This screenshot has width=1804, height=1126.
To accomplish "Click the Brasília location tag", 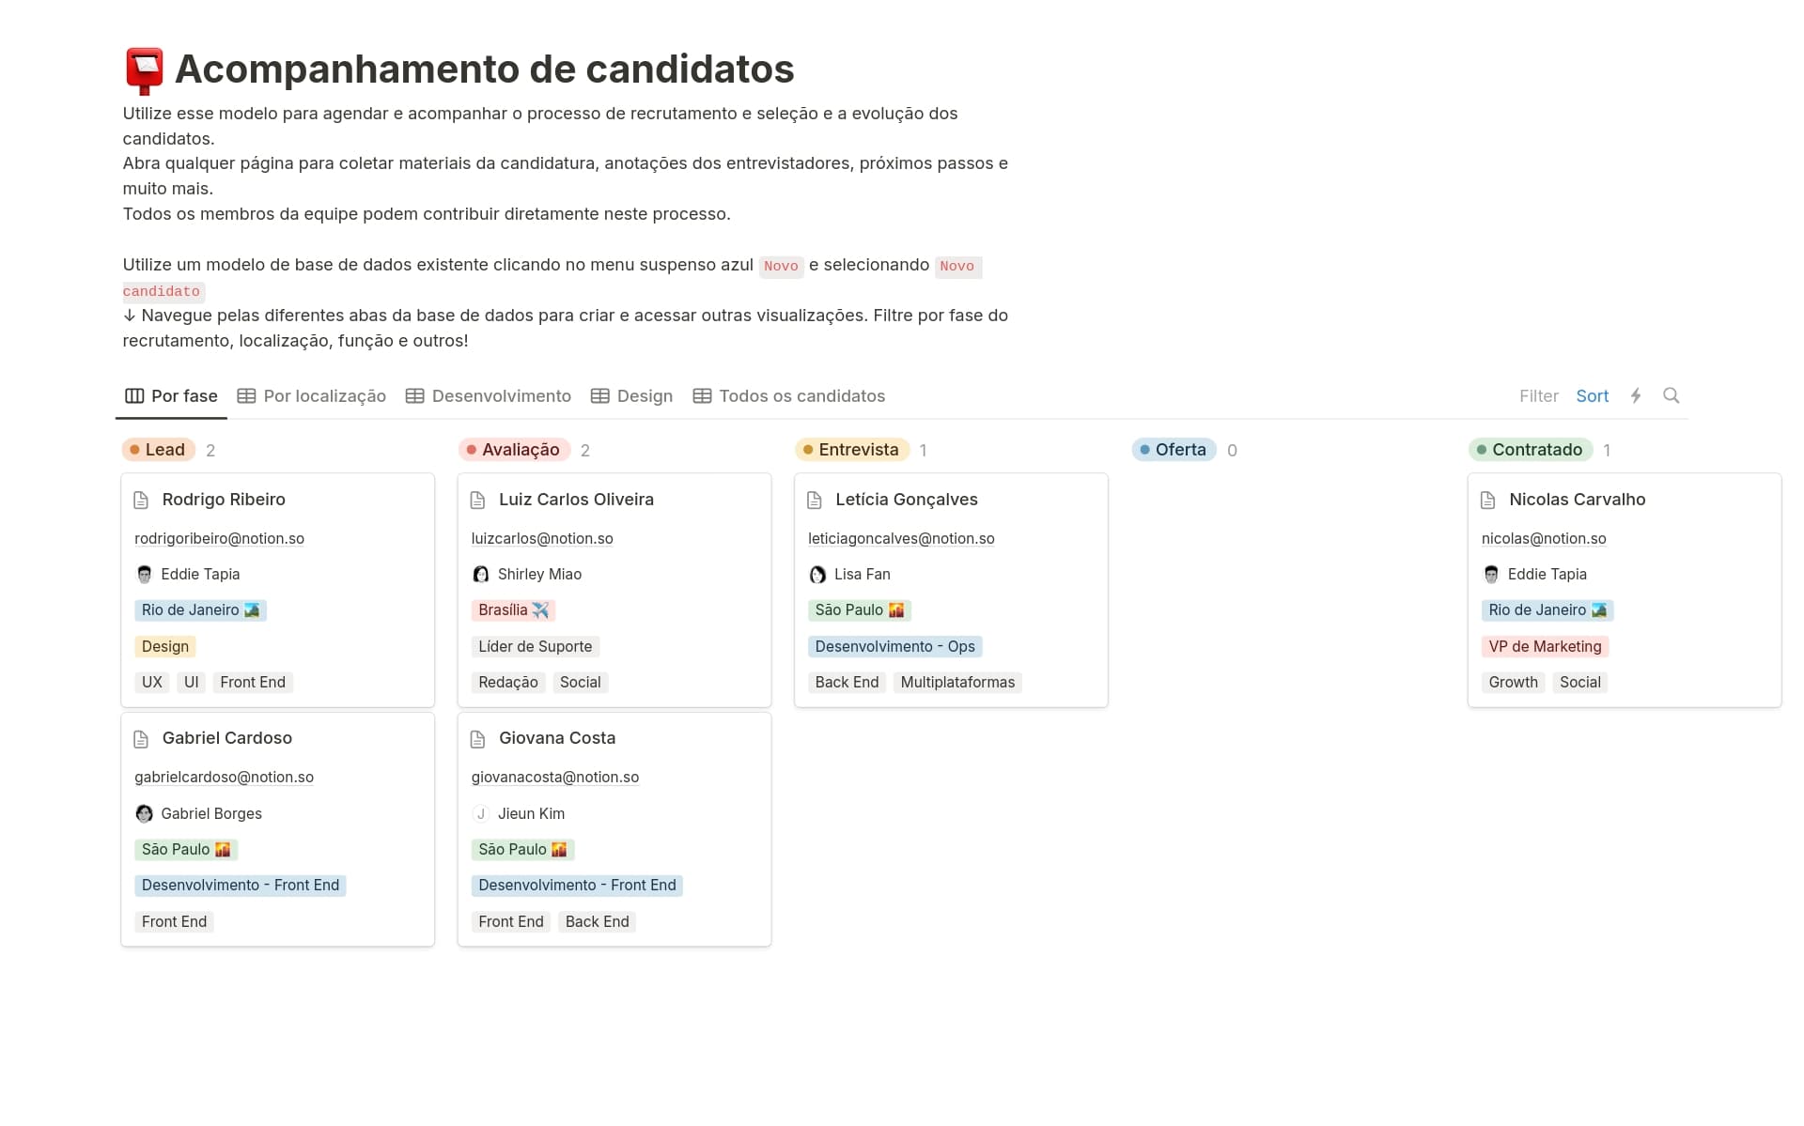I will [513, 610].
